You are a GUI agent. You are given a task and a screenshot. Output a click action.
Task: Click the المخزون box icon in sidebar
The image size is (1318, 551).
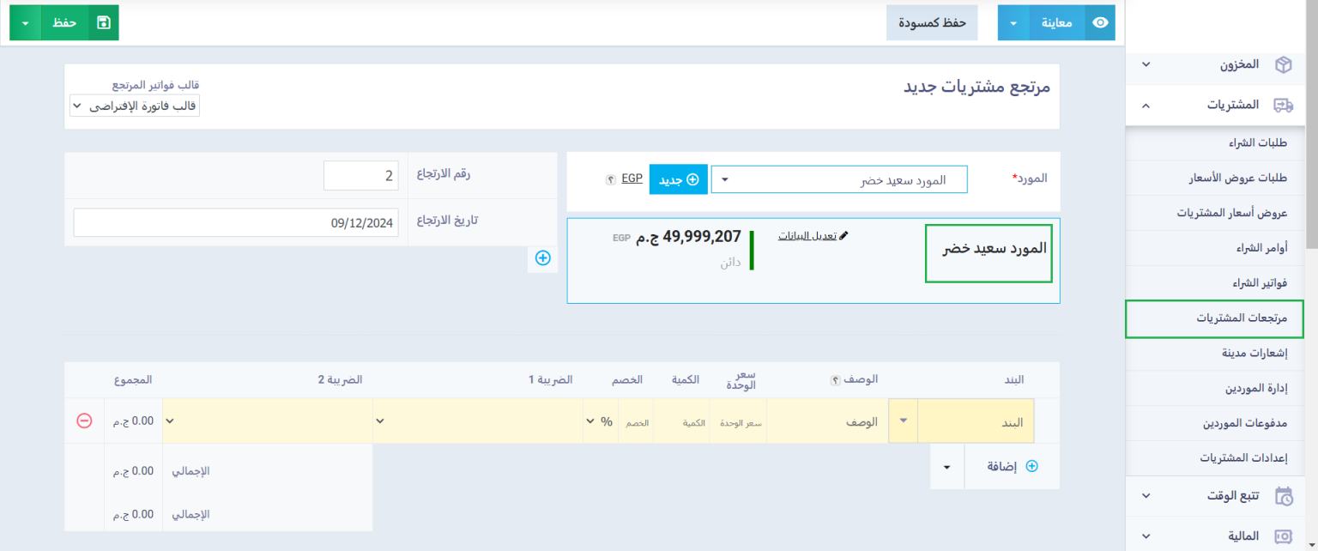[1283, 65]
